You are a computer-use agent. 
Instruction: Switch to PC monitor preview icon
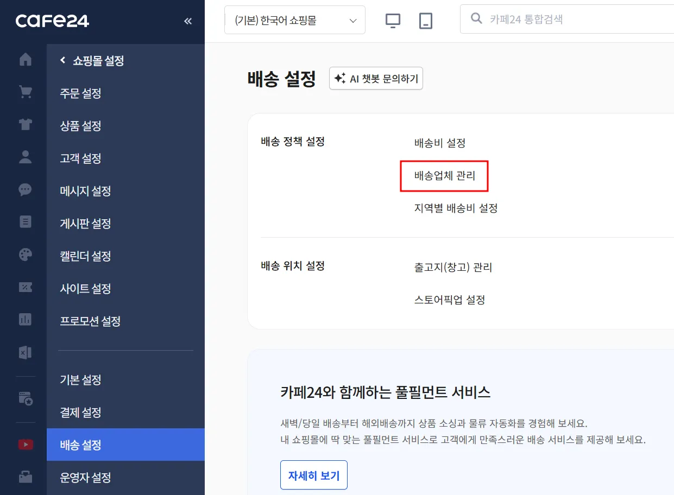393,21
